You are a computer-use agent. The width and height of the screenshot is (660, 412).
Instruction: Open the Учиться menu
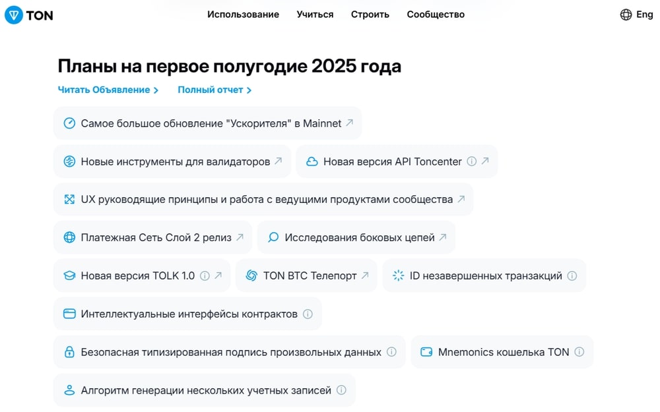tap(315, 15)
